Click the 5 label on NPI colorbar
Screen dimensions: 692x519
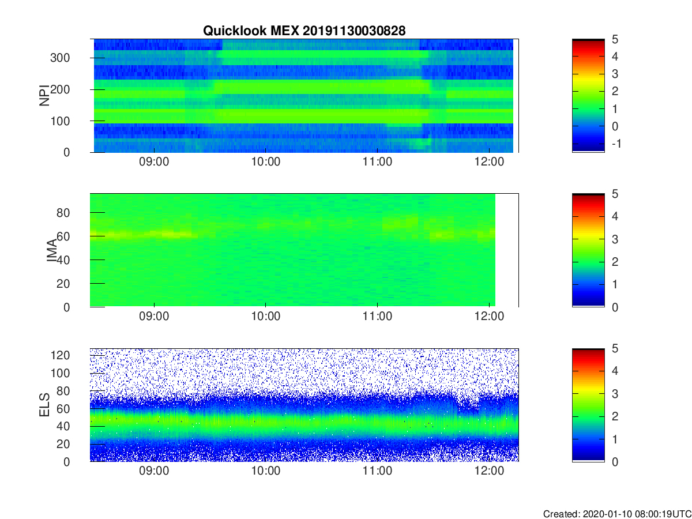614,39
